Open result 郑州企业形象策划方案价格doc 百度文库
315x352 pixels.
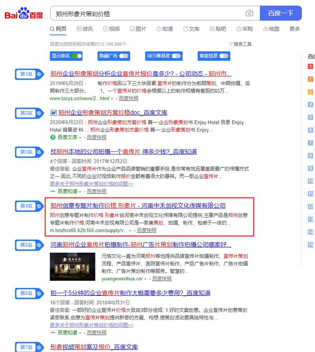(113, 113)
